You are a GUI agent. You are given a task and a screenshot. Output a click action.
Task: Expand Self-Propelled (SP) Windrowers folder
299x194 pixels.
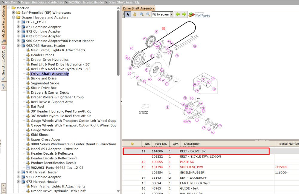13,13
